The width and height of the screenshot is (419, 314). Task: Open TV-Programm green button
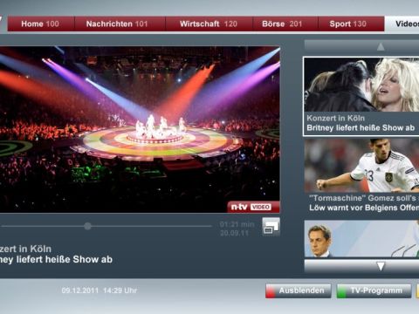[x=374, y=290]
